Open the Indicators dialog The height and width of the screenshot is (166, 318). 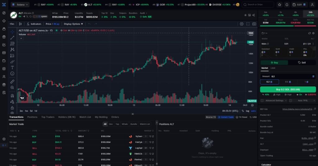tap(34, 24)
